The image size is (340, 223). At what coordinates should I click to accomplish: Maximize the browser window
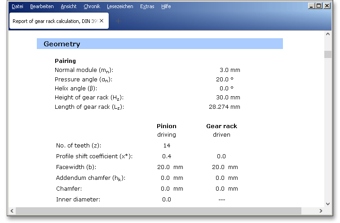pyautogui.click(x=319, y=6)
